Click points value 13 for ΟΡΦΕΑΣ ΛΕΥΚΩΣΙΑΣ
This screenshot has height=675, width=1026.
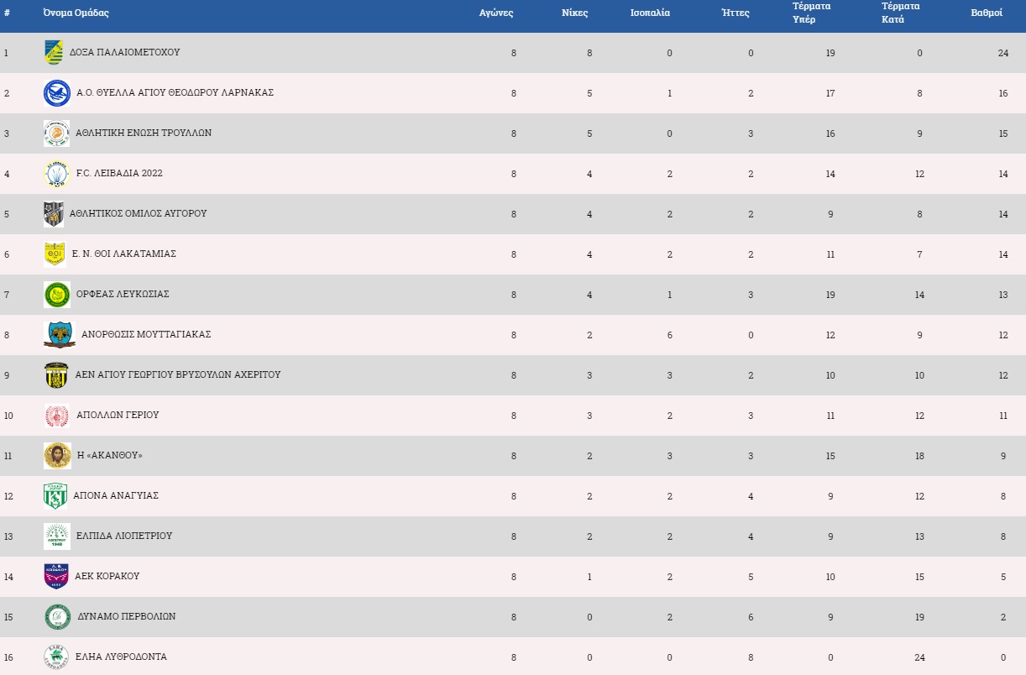pos(1003,295)
